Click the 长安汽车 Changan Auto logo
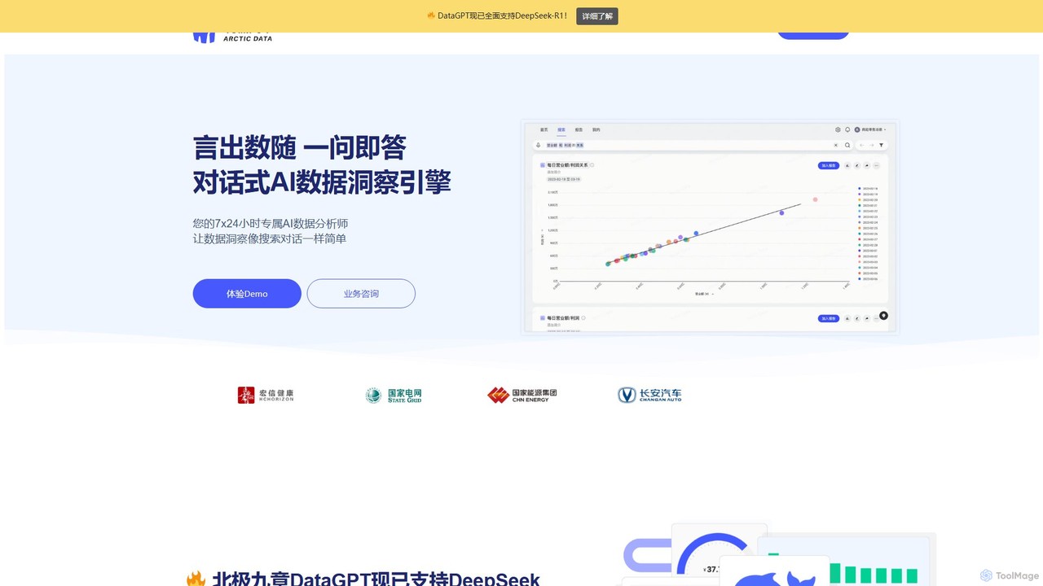 tap(649, 395)
